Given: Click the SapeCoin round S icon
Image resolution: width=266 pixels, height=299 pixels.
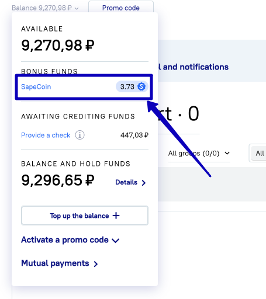Looking at the screenshot, I should 141,86.
